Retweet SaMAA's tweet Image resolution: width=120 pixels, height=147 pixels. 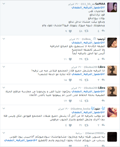(x=86, y=31)
